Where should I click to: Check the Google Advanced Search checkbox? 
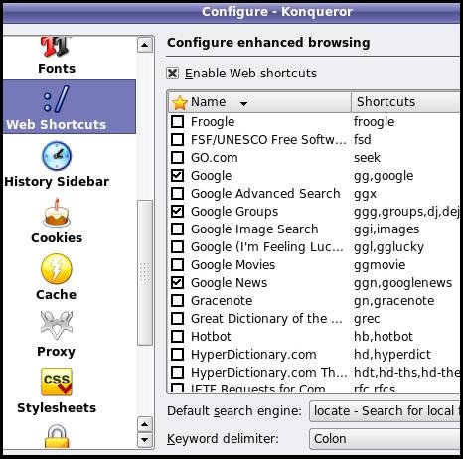177,193
